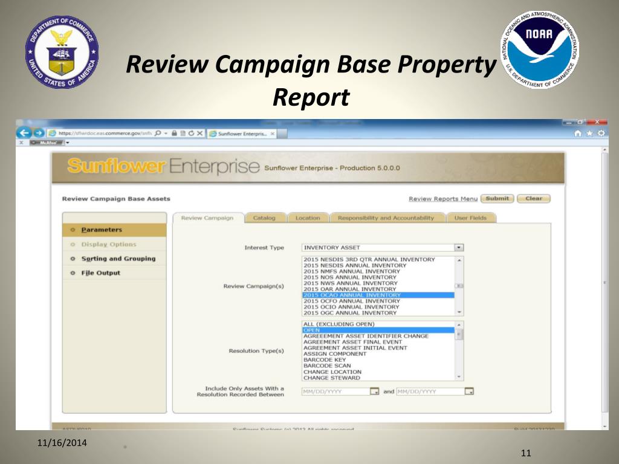Click the Clear button
Screen dimensions: 619x464
(x=534, y=198)
